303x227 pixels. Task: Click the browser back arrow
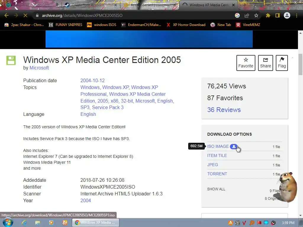point(7,15)
